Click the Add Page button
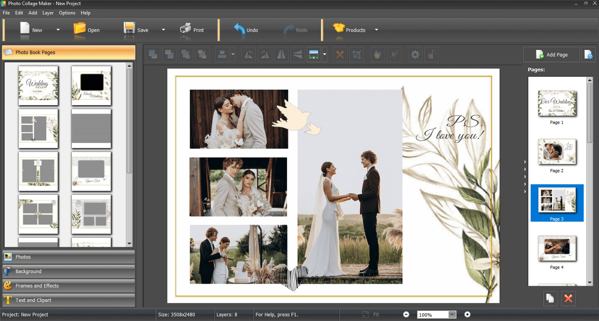The image size is (599, 321). click(552, 55)
